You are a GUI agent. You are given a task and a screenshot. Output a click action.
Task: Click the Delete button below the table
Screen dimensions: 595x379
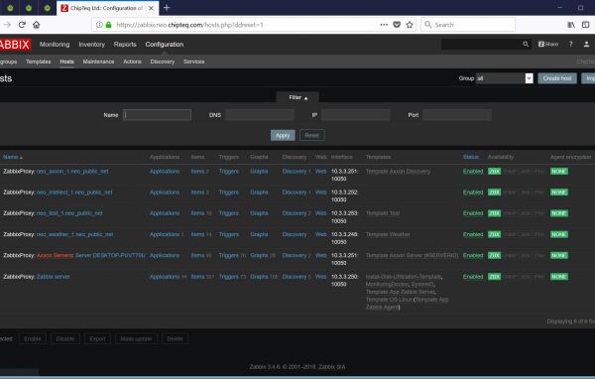pyautogui.click(x=175, y=338)
